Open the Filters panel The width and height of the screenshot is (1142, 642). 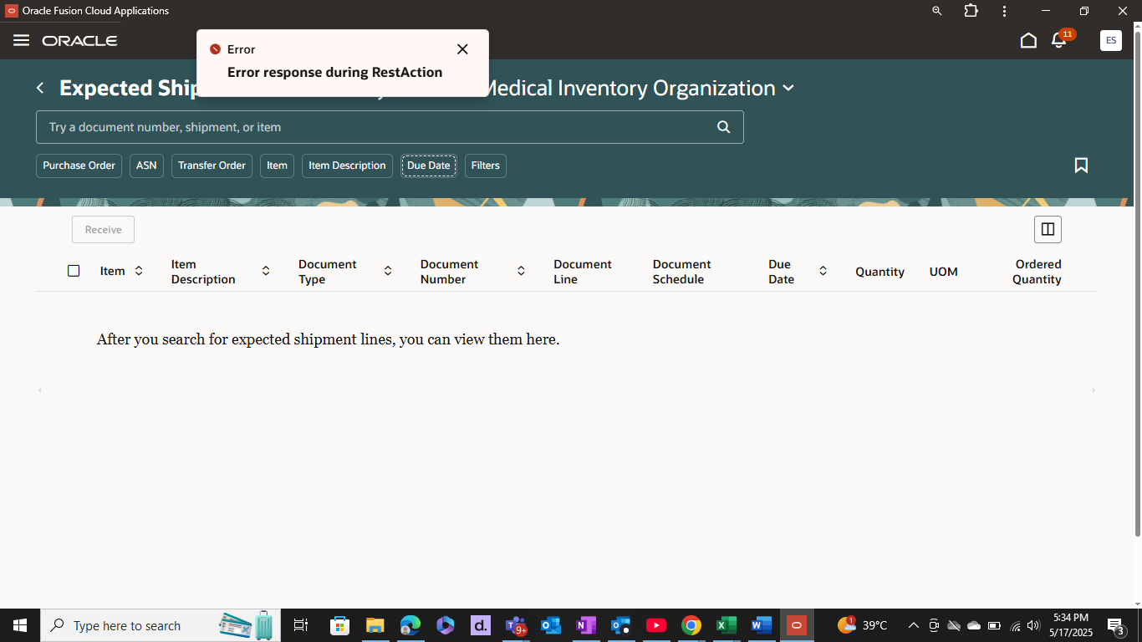pos(485,166)
